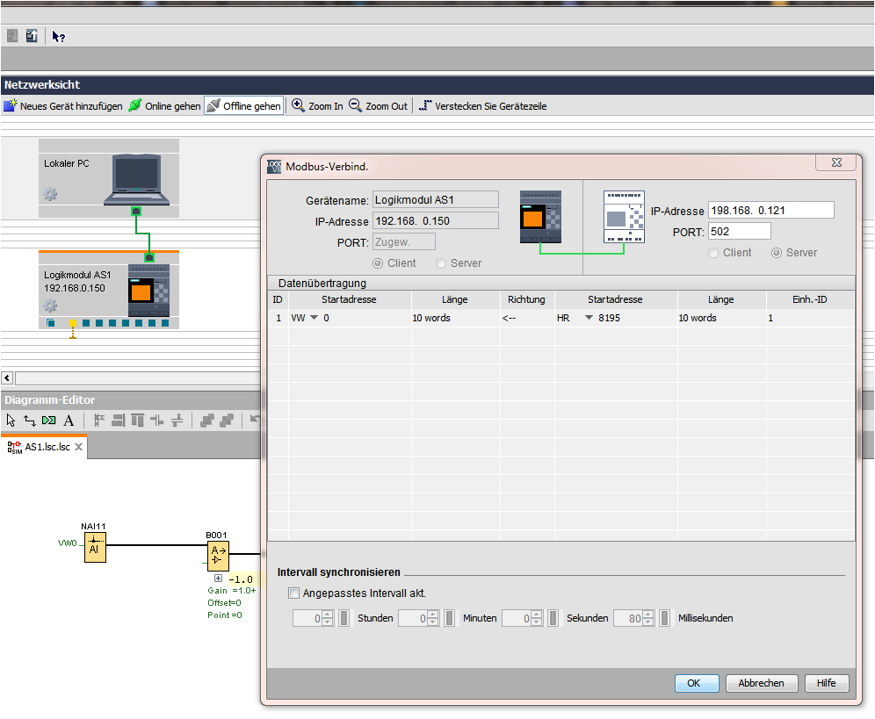Select the text tool 'A' icon
875x719 pixels.
click(69, 421)
